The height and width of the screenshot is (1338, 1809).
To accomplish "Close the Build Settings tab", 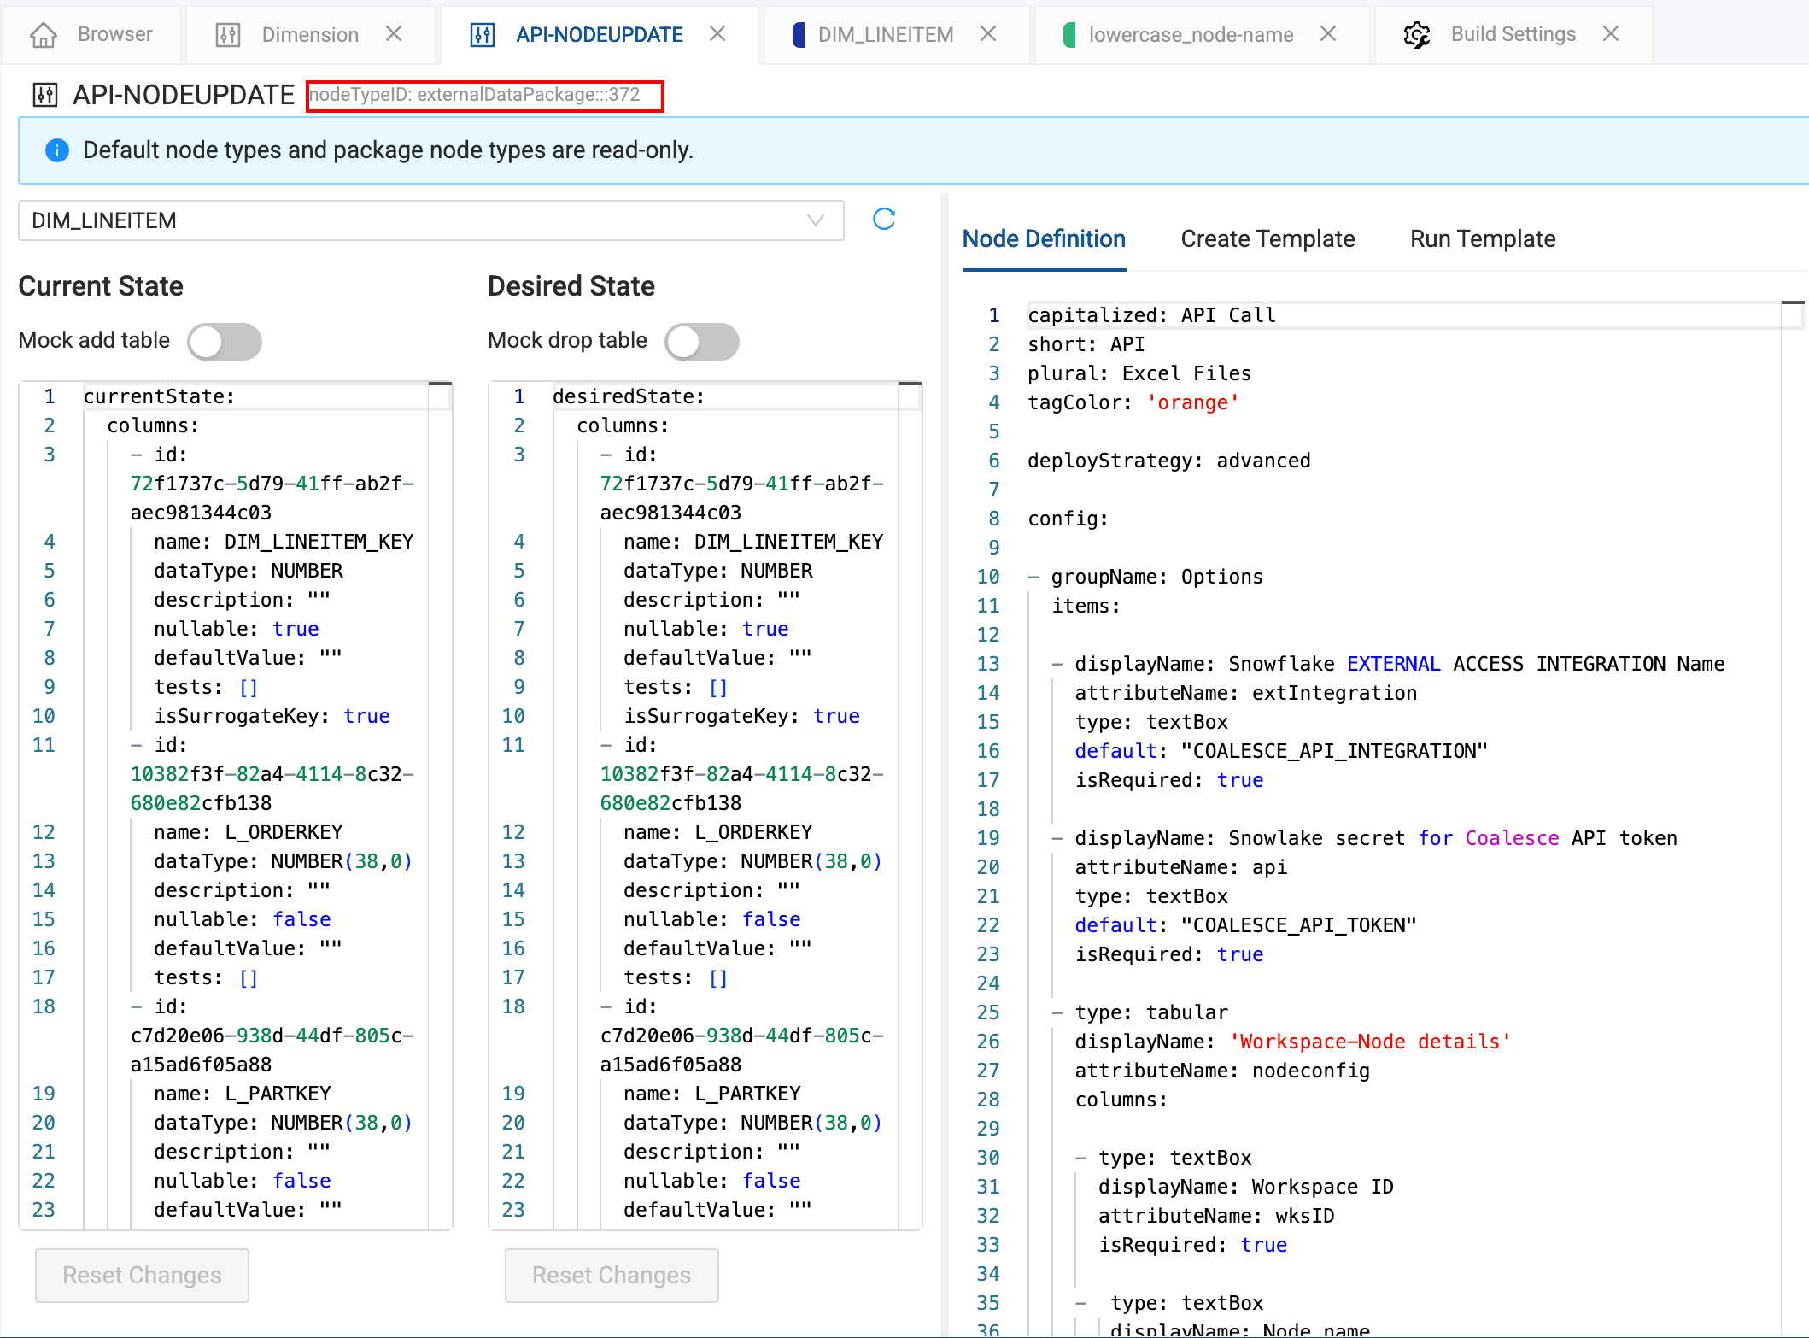I will pyautogui.click(x=1611, y=33).
